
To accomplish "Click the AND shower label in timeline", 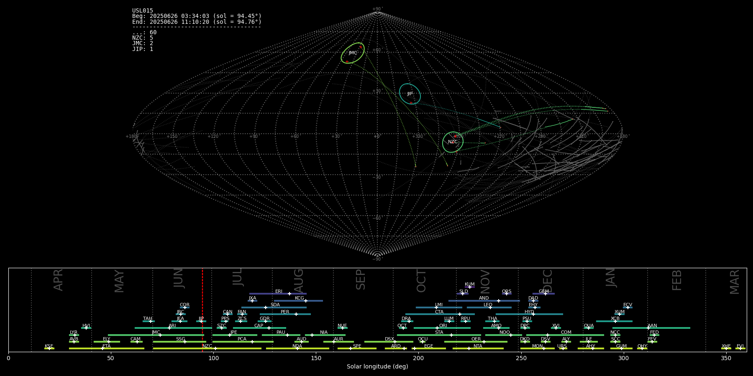I will pos(484,298).
